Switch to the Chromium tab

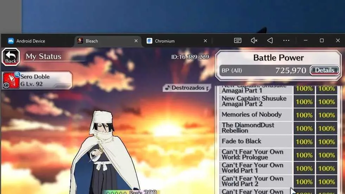tap(177, 41)
